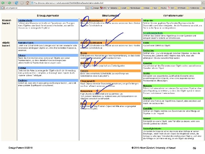Open the Reisen bookmarks folder
The width and height of the screenshot is (205, 154).
coord(145,8)
